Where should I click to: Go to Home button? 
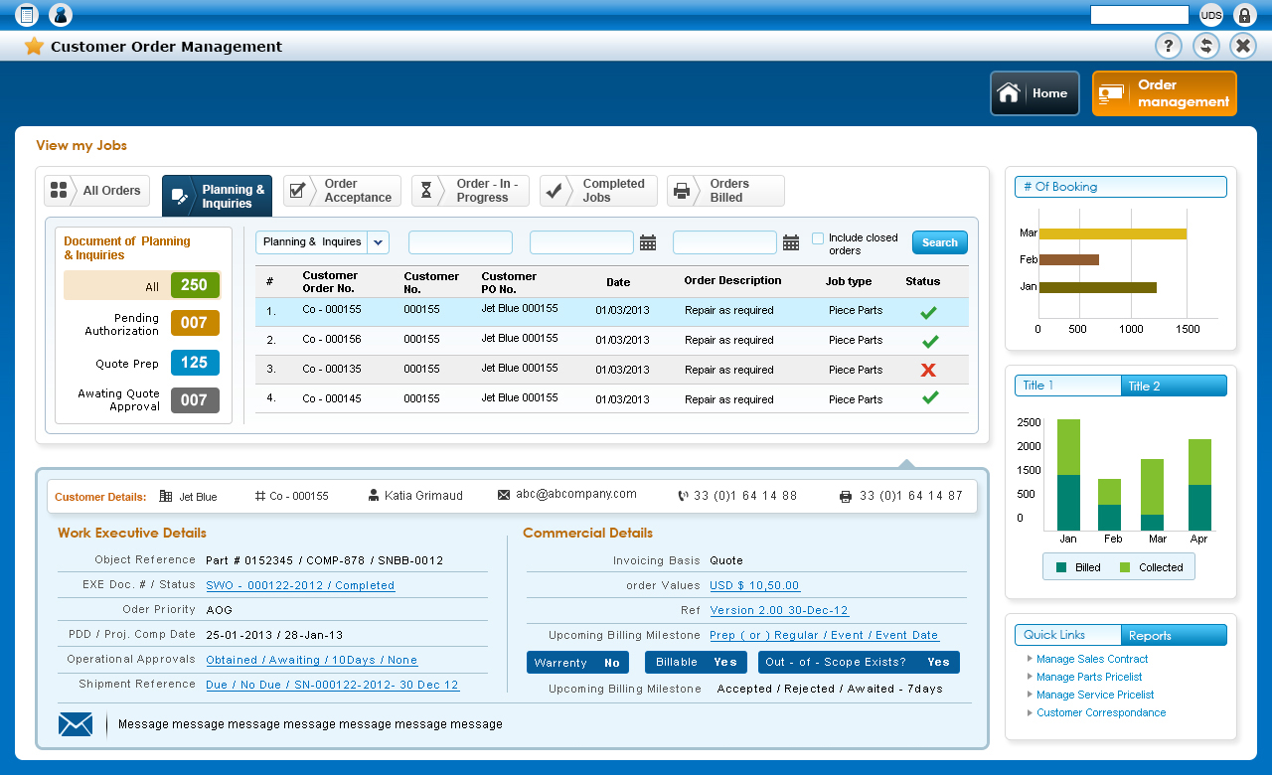[1034, 93]
